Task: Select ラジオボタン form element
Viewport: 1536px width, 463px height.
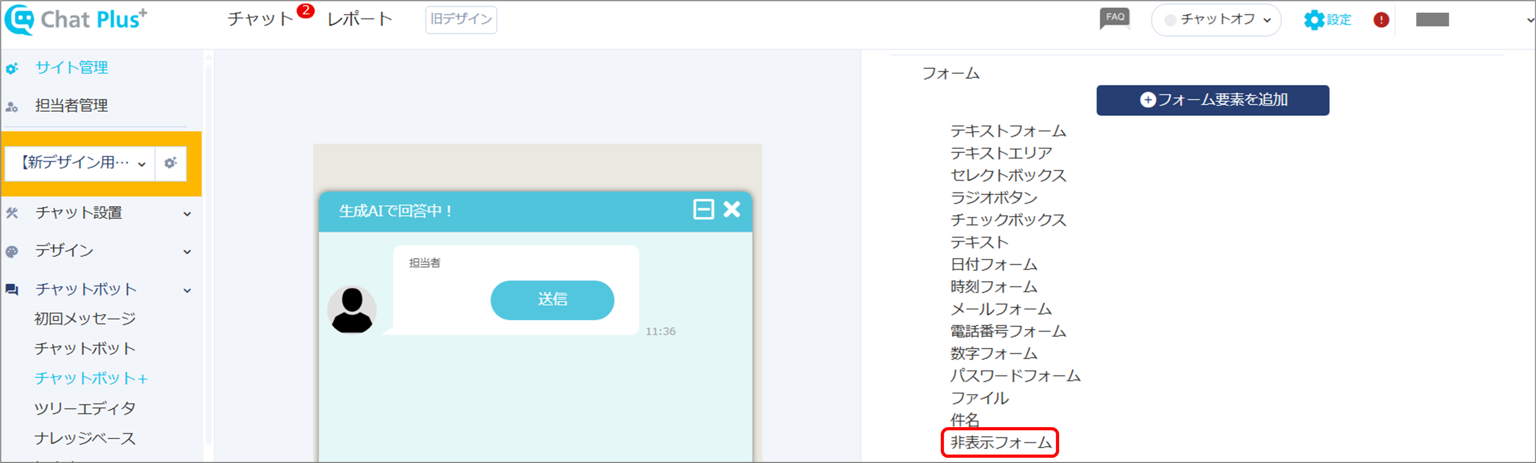Action: coord(994,198)
